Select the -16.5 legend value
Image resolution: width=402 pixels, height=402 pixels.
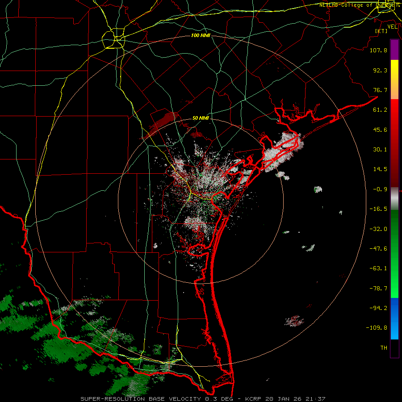pos(378,209)
